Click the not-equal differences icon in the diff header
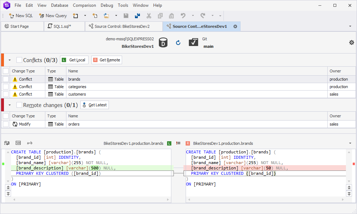The image size is (357, 214). (178, 143)
